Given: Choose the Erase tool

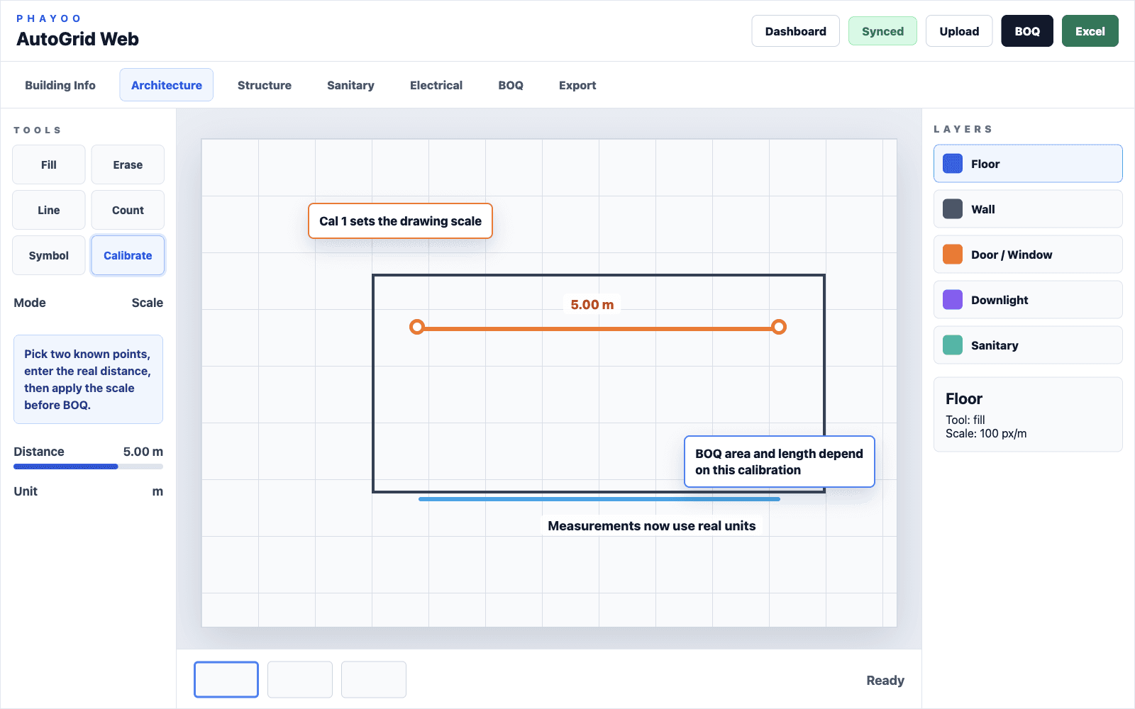Looking at the screenshot, I should point(128,164).
